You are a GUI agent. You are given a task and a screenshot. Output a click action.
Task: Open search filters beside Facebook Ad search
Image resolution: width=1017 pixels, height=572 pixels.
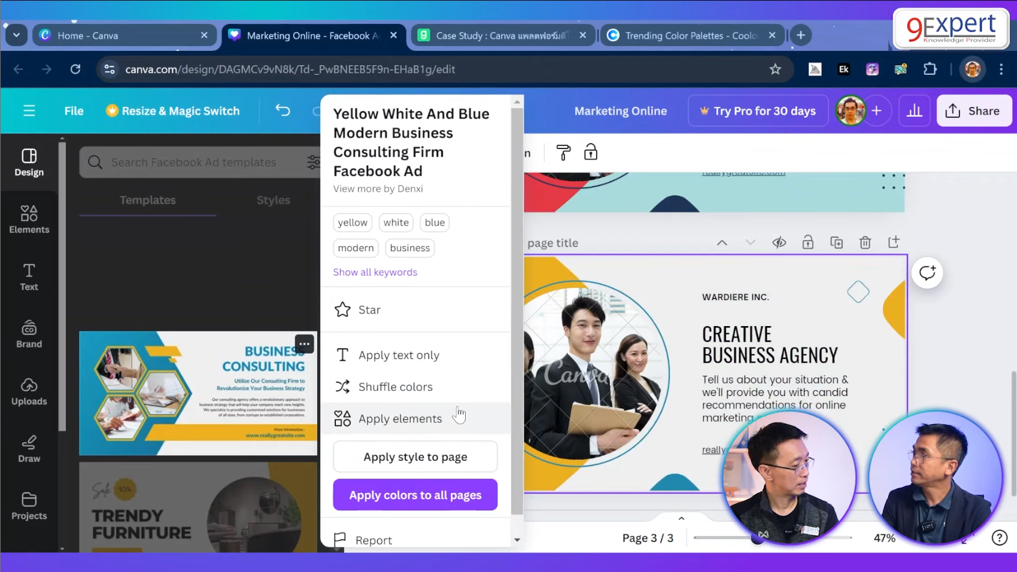pyautogui.click(x=312, y=162)
